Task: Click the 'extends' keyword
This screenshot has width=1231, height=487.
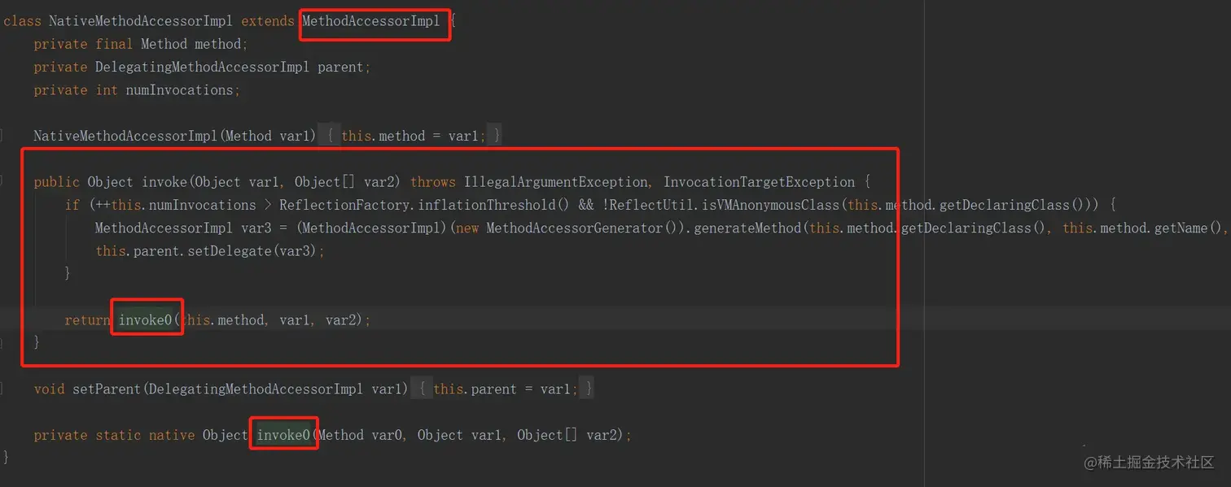Action: tap(268, 21)
